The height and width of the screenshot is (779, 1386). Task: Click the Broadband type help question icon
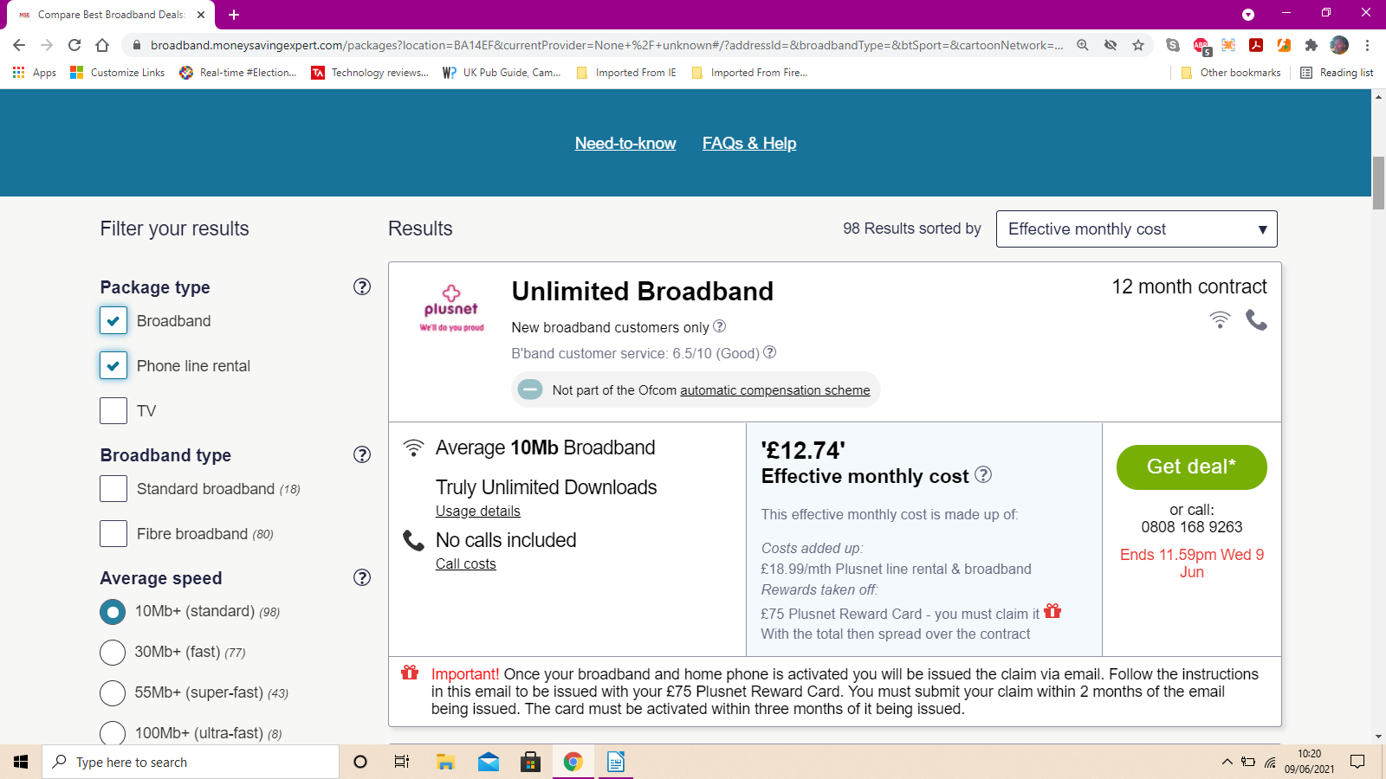[x=362, y=454]
